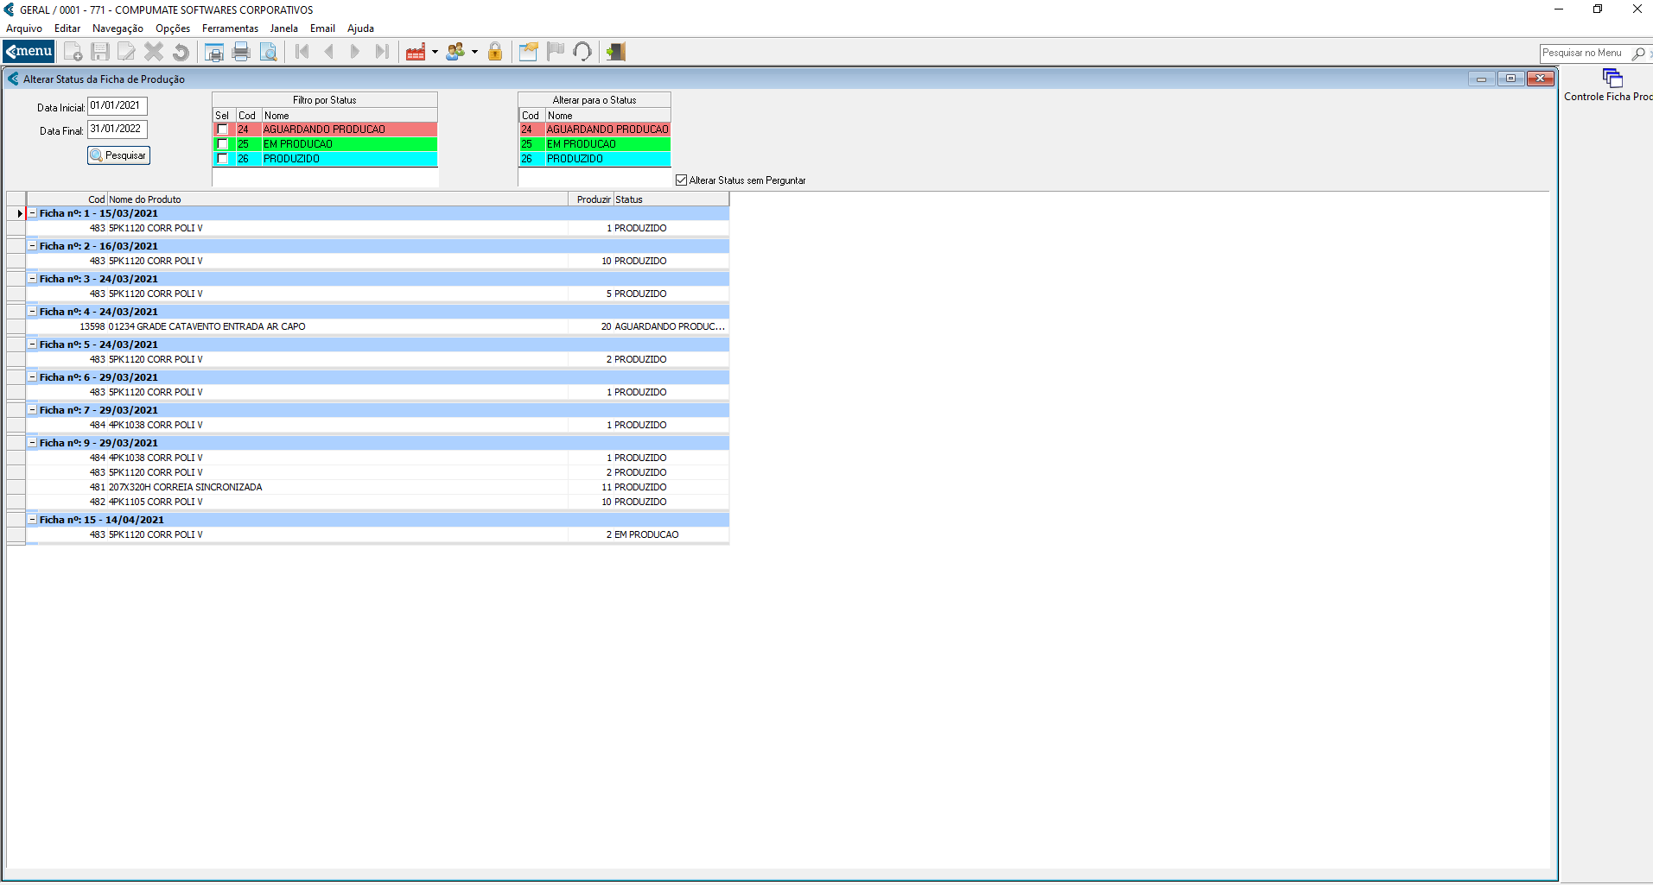Viewport: 1653px width, 885px height.
Task: Collapse Ficha nº 4 group
Action: 33,312
